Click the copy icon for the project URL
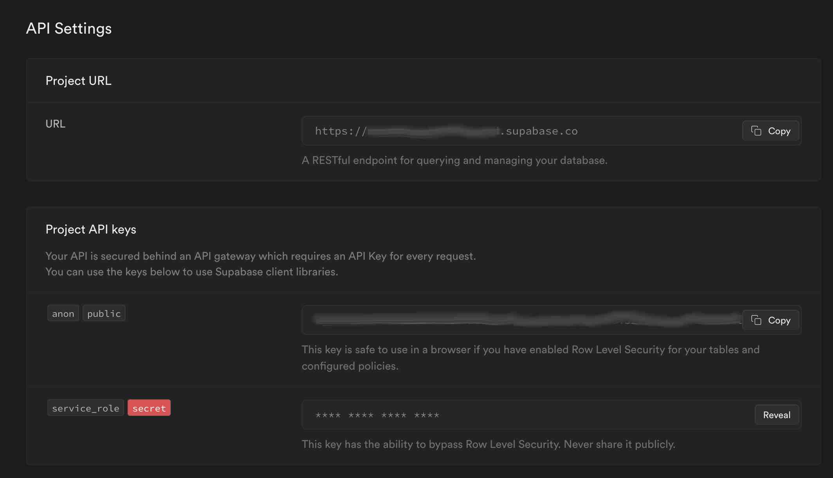The width and height of the screenshot is (833, 478). [756, 131]
